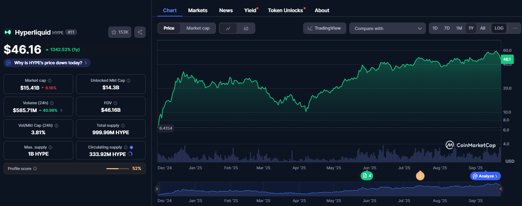Select Price chart toggle
The width and height of the screenshot is (522, 206).
click(169, 28)
